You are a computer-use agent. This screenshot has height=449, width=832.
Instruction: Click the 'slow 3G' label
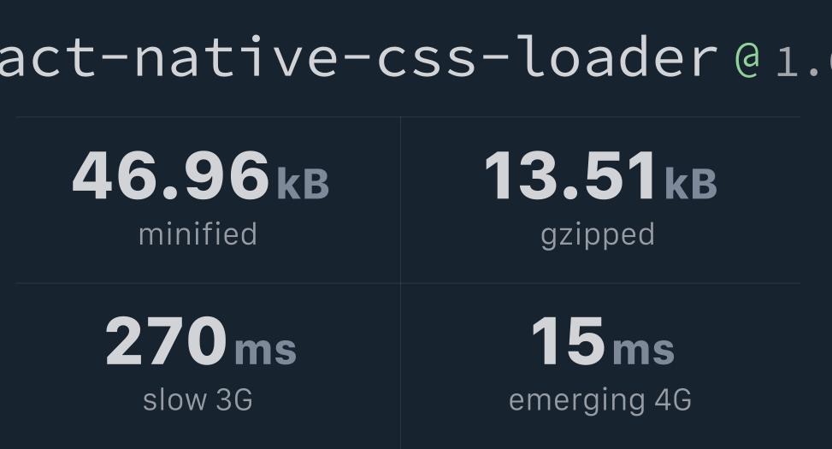coord(198,399)
